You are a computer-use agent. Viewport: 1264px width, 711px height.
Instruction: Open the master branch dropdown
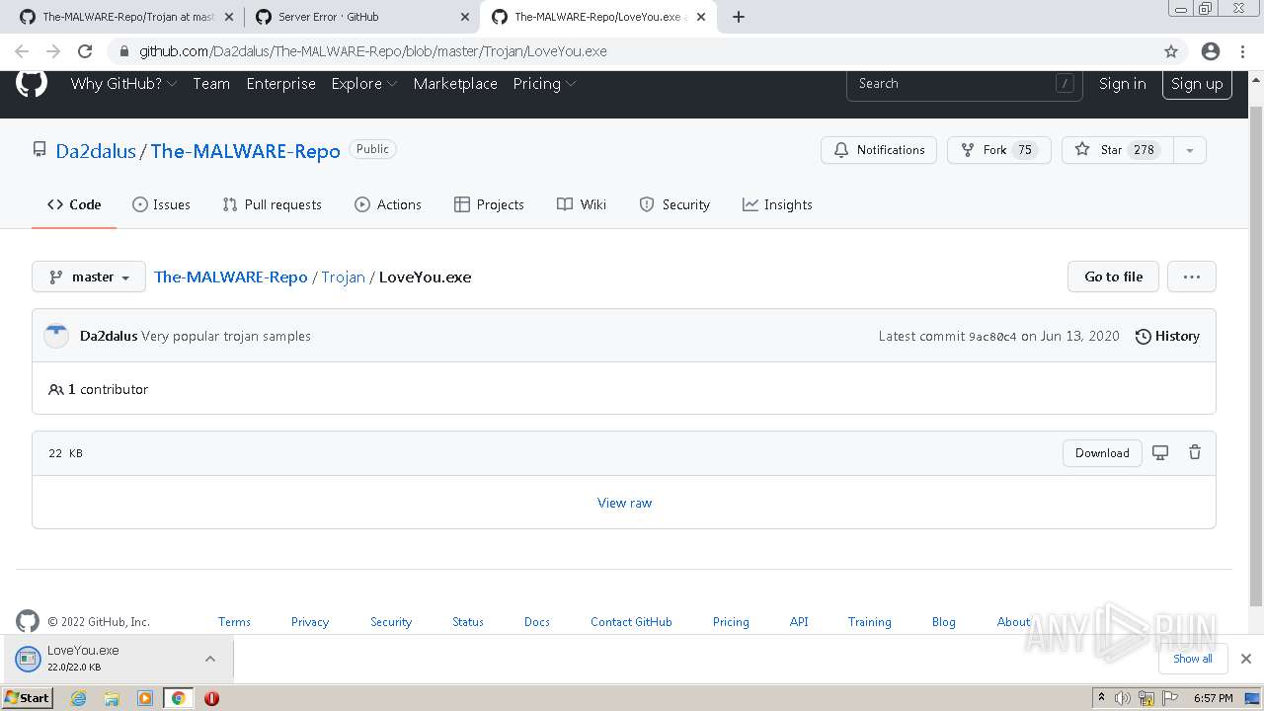pos(89,276)
